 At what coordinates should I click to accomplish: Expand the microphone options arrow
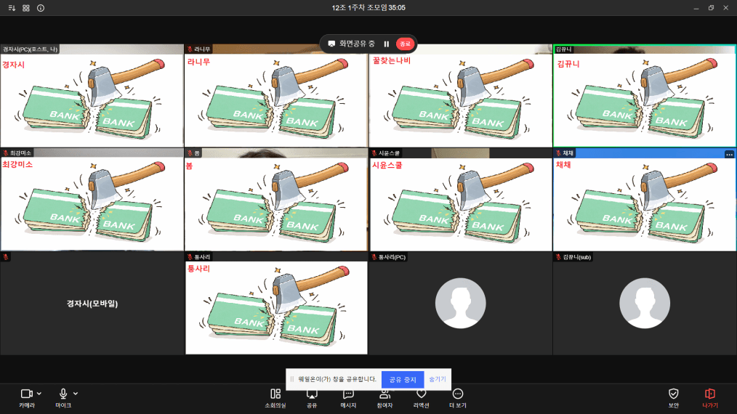click(x=76, y=394)
